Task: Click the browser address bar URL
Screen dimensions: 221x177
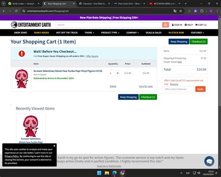Action: click(x=48, y=11)
